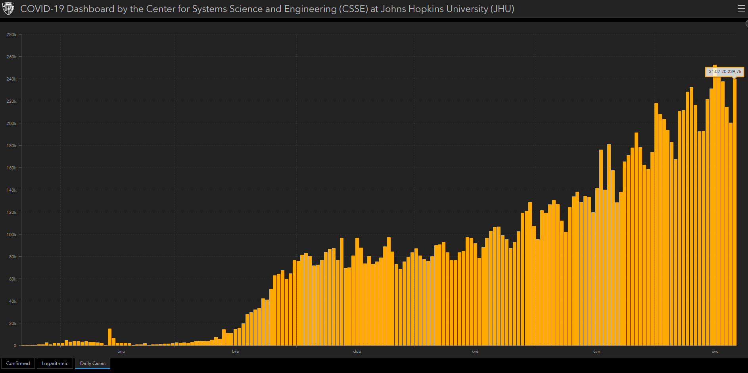748x373 pixels.
Task: Click the isolated February spike bar
Action: click(x=110, y=337)
